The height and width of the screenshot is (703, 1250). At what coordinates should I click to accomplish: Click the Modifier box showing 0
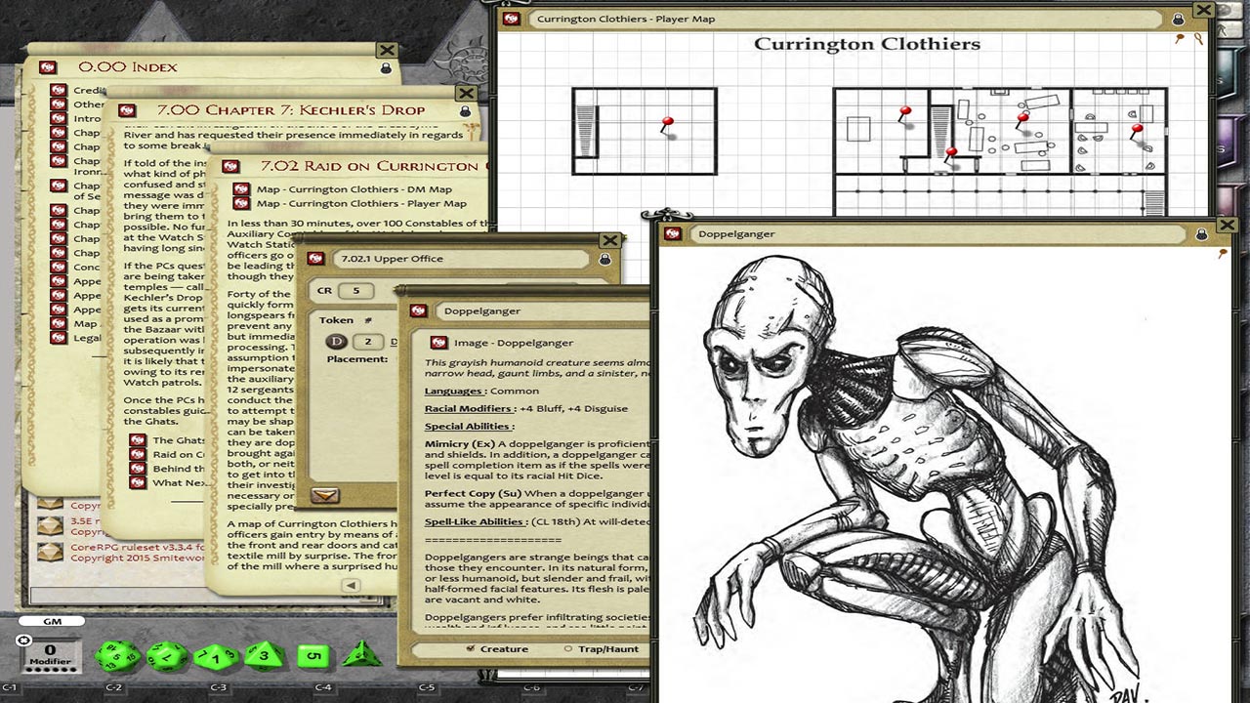(x=50, y=654)
